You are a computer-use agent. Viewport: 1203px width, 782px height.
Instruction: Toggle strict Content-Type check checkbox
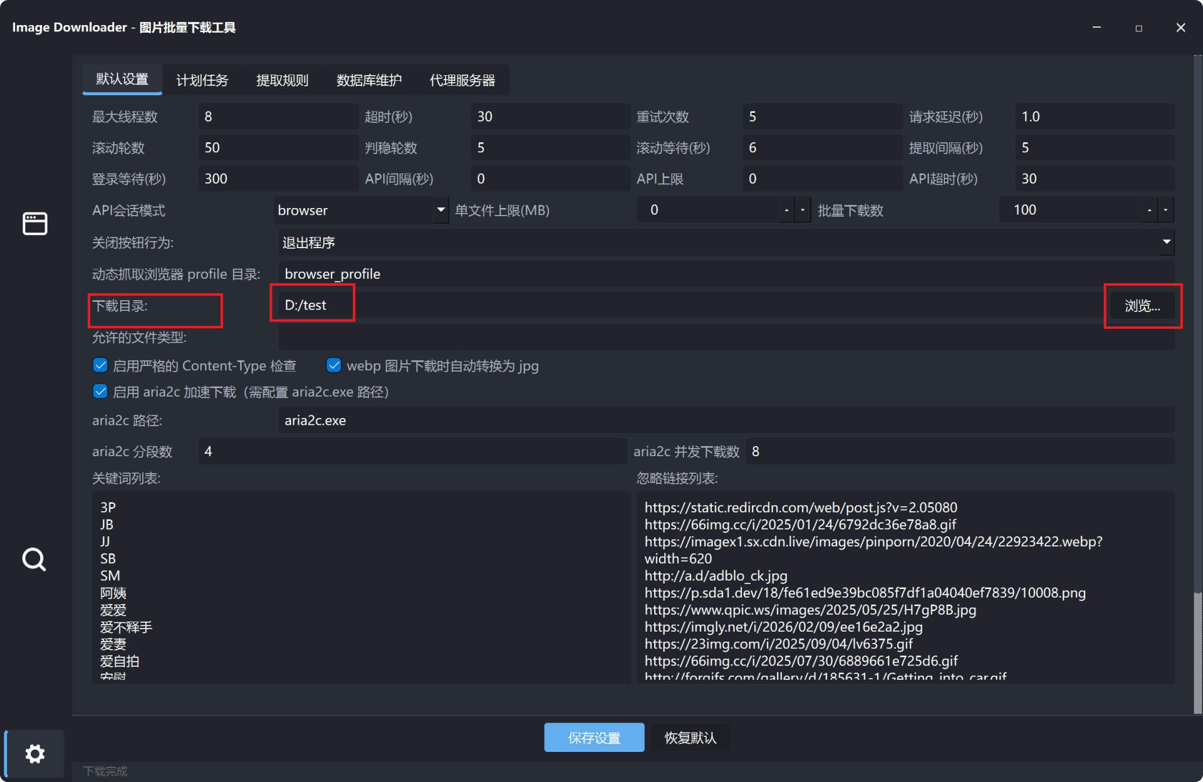[x=100, y=365]
